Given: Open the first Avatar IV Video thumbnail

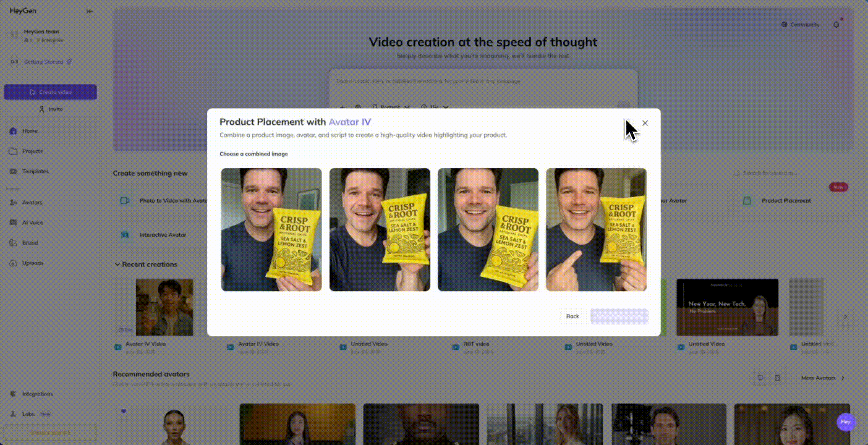Looking at the screenshot, I should (x=164, y=307).
